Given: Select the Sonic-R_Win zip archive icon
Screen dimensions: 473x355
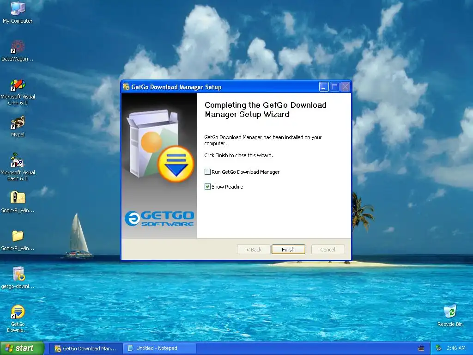Looking at the screenshot, I should (18, 202).
